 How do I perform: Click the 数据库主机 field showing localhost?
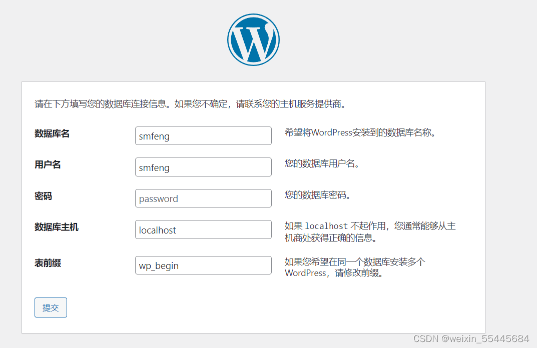click(x=203, y=229)
